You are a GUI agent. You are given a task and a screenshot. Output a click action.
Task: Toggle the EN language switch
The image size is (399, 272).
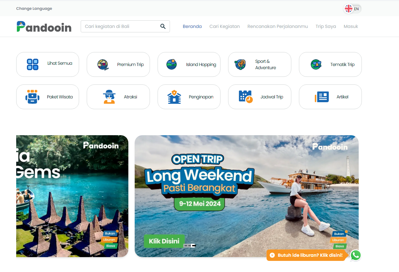(x=353, y=9)
